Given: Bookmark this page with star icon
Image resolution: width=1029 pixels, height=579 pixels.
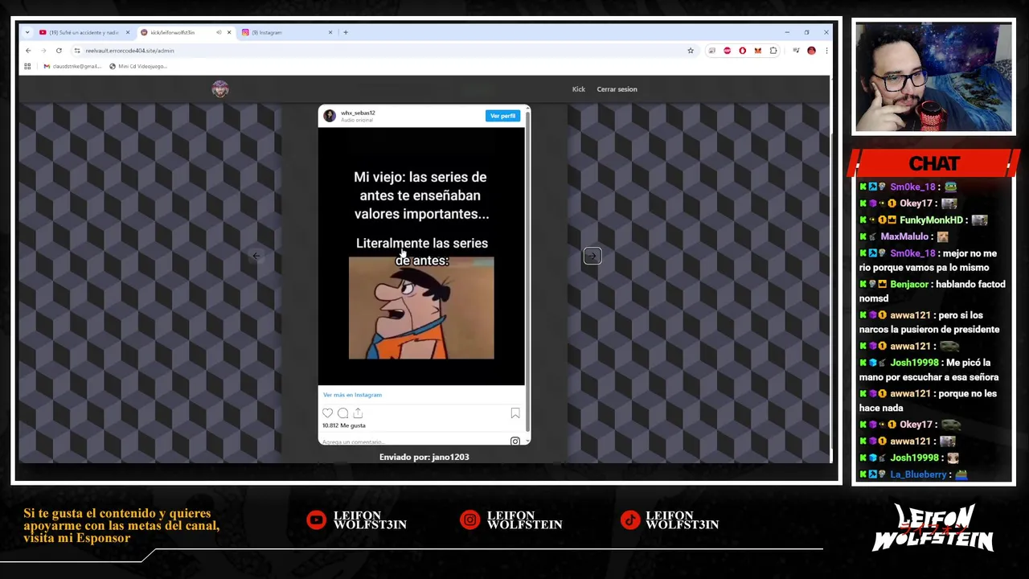Looking at the screenshot, I should pos(691,51).
